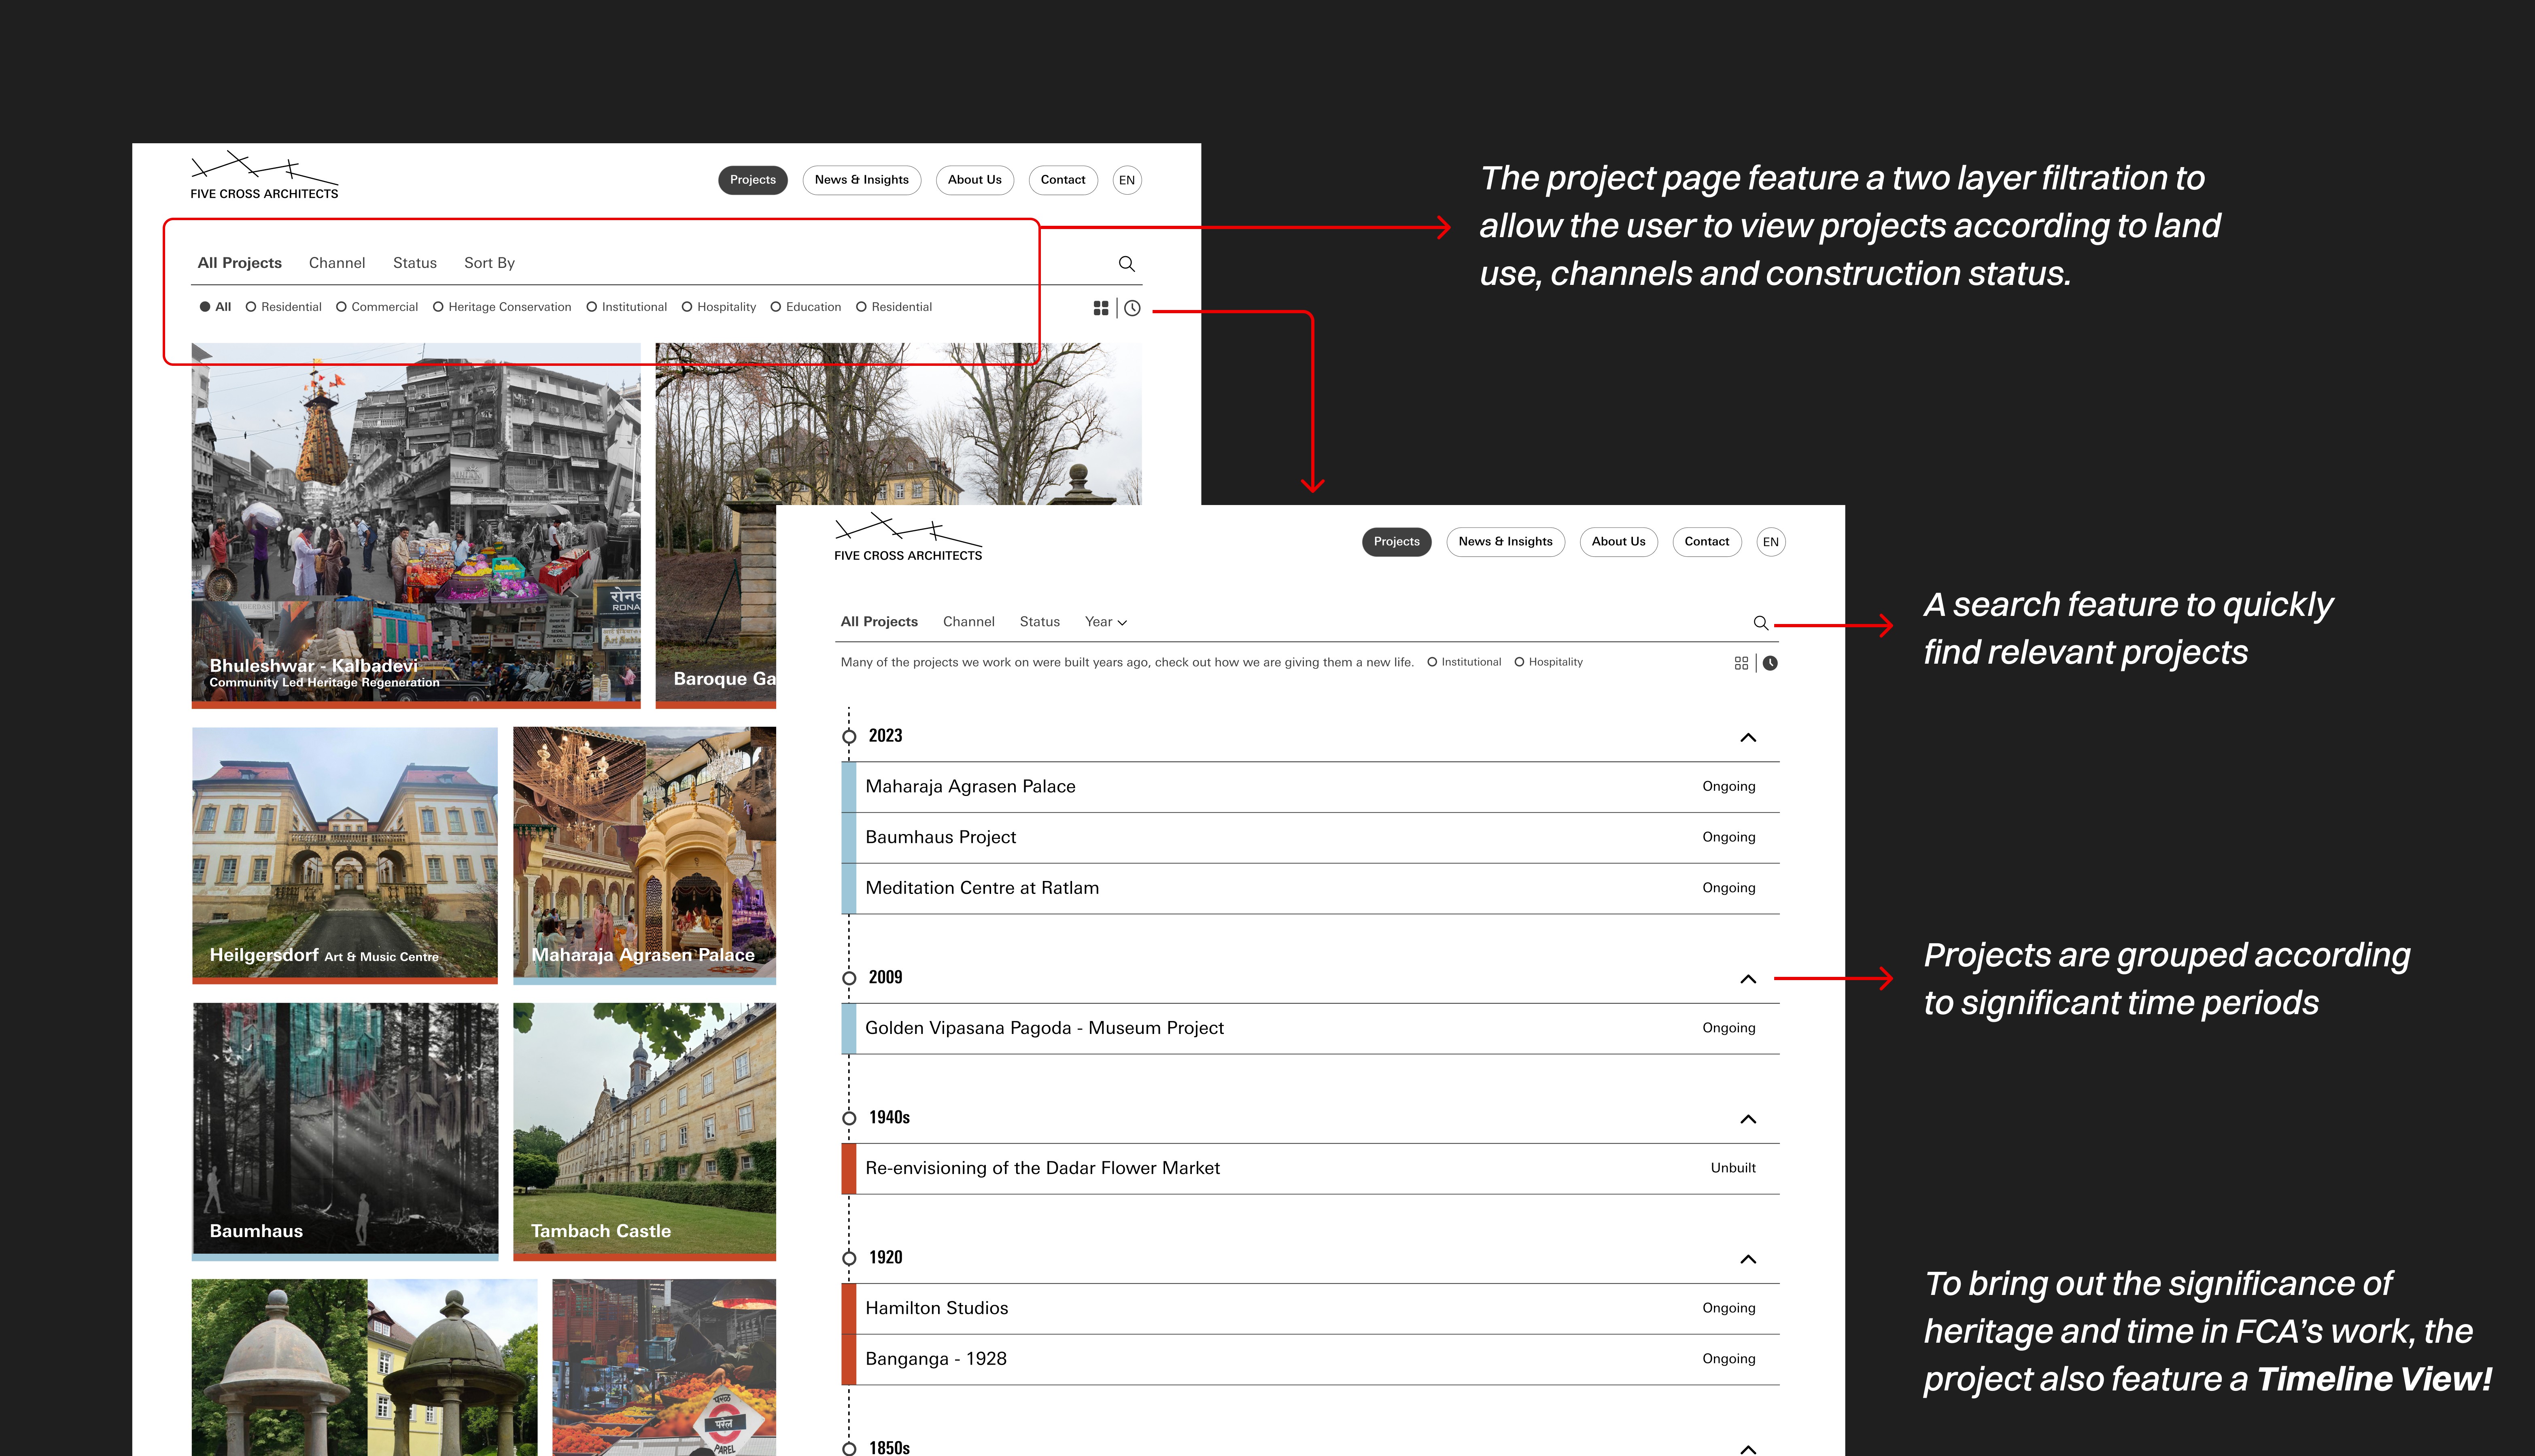Image resolution: width=2535 pixels, height=1456 pixels.
Task: Open the Maharaja Agrasen Palace timeline row
Action: 1311,787
